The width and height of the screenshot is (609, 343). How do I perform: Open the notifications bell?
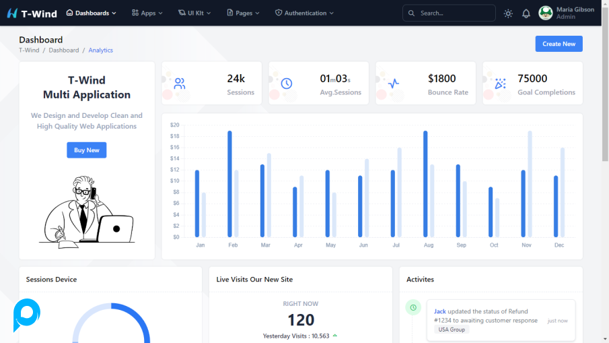(526, 13)
